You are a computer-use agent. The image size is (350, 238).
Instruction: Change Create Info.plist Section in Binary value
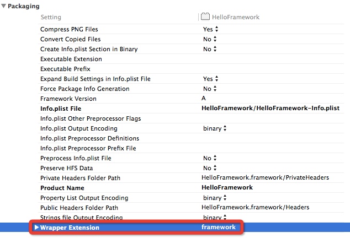[x=210, y=49]
